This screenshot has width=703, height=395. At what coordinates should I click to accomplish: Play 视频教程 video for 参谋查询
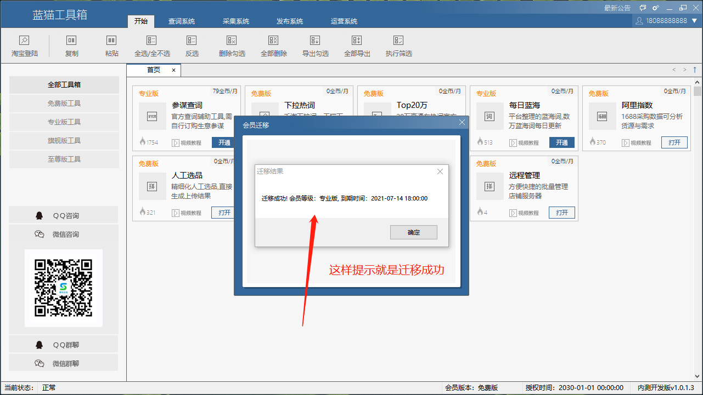point(187,142)
